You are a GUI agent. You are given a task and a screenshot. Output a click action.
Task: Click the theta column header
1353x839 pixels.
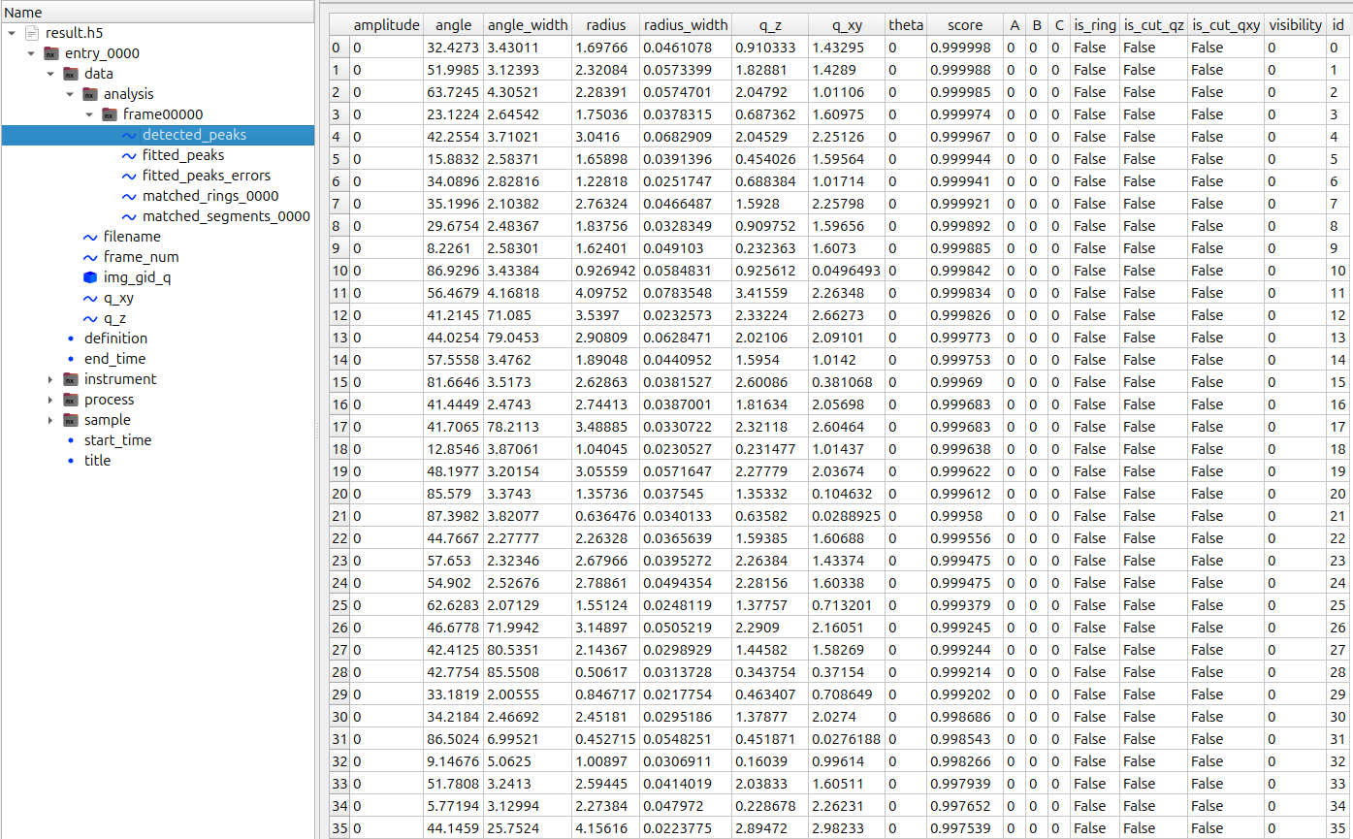pyautogui.click(x=906, y=25)
